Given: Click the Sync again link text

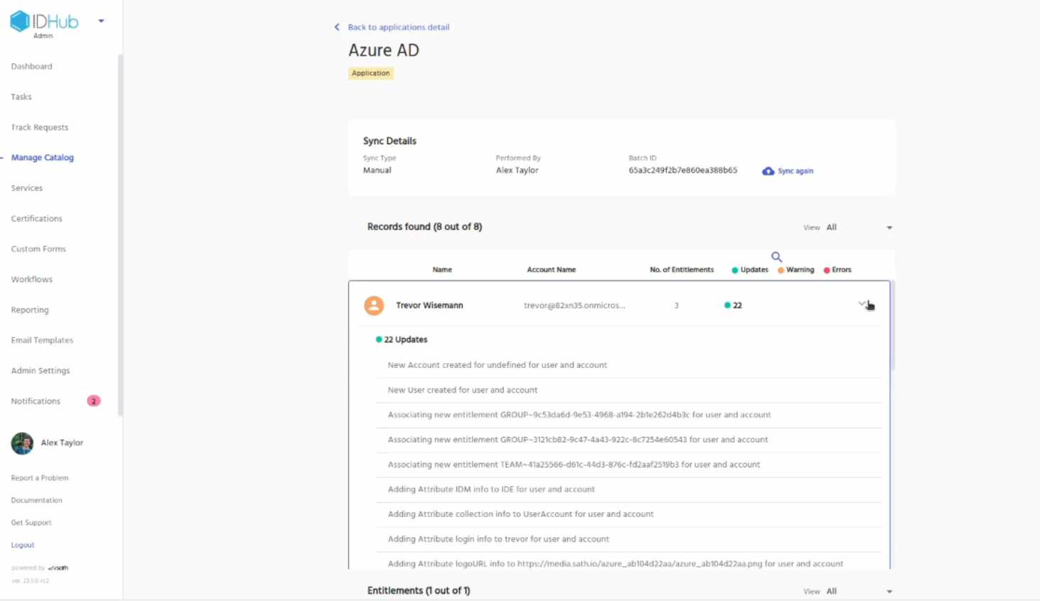Looking at the screenshot, I should [x=795, y=171].
